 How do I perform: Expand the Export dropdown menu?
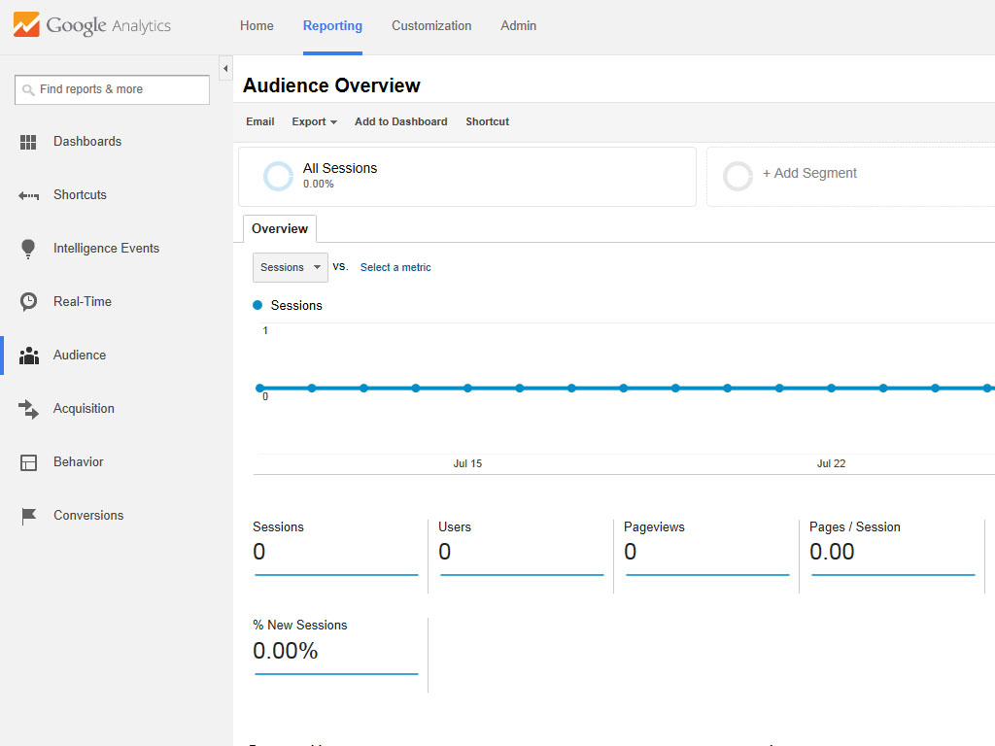314,121
